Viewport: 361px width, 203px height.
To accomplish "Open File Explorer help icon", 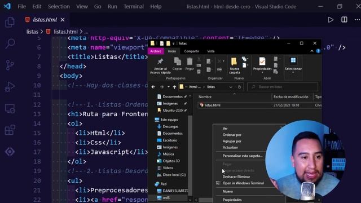I will coord(318,51).
